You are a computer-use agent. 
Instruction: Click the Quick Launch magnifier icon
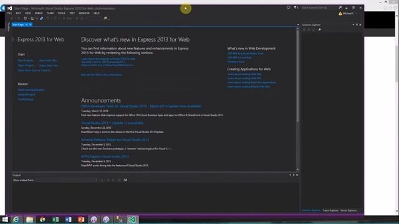pos(340,7)
